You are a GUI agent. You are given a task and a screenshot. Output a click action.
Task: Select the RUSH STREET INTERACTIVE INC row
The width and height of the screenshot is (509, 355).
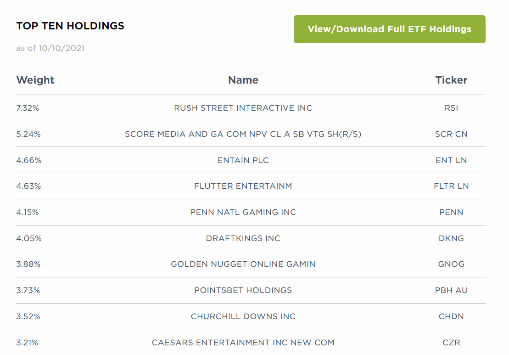[x=243, y=108]
